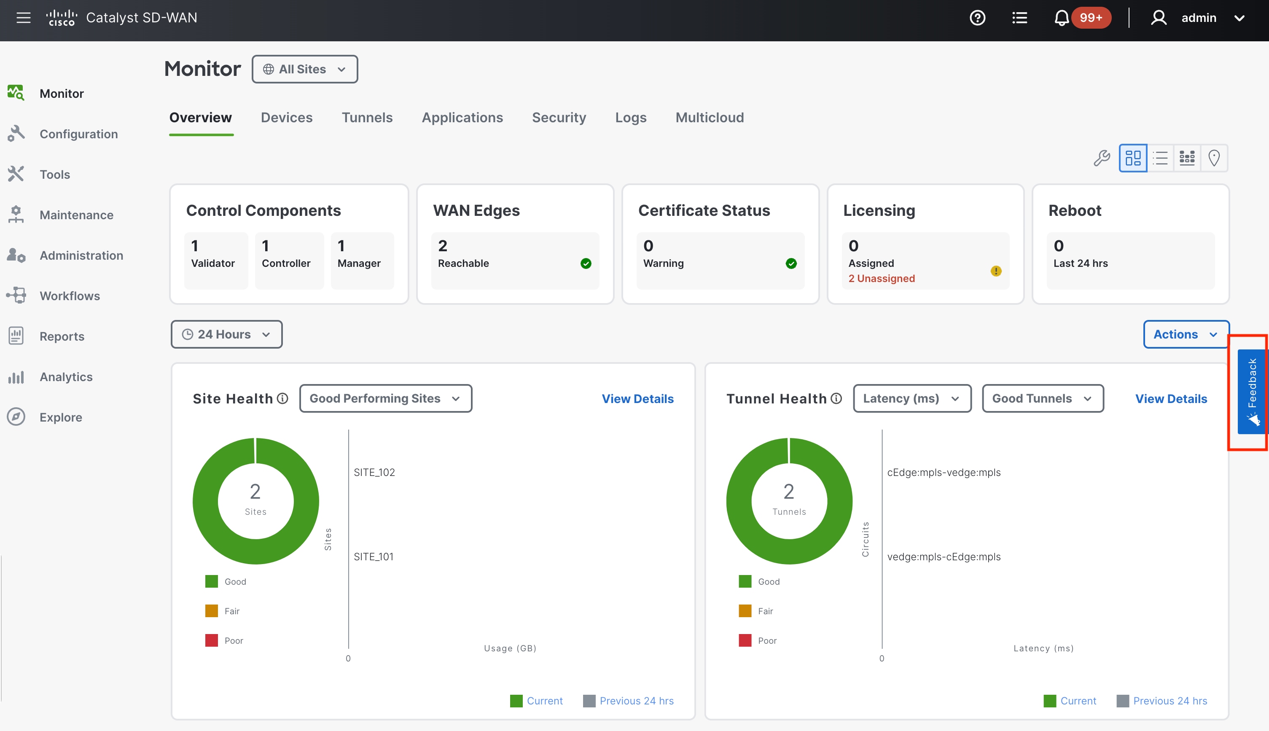Click the Maintenance sidebar icon
Image resolution: width=1269 pixels, height=731 pixels.
tap(16, 215)
